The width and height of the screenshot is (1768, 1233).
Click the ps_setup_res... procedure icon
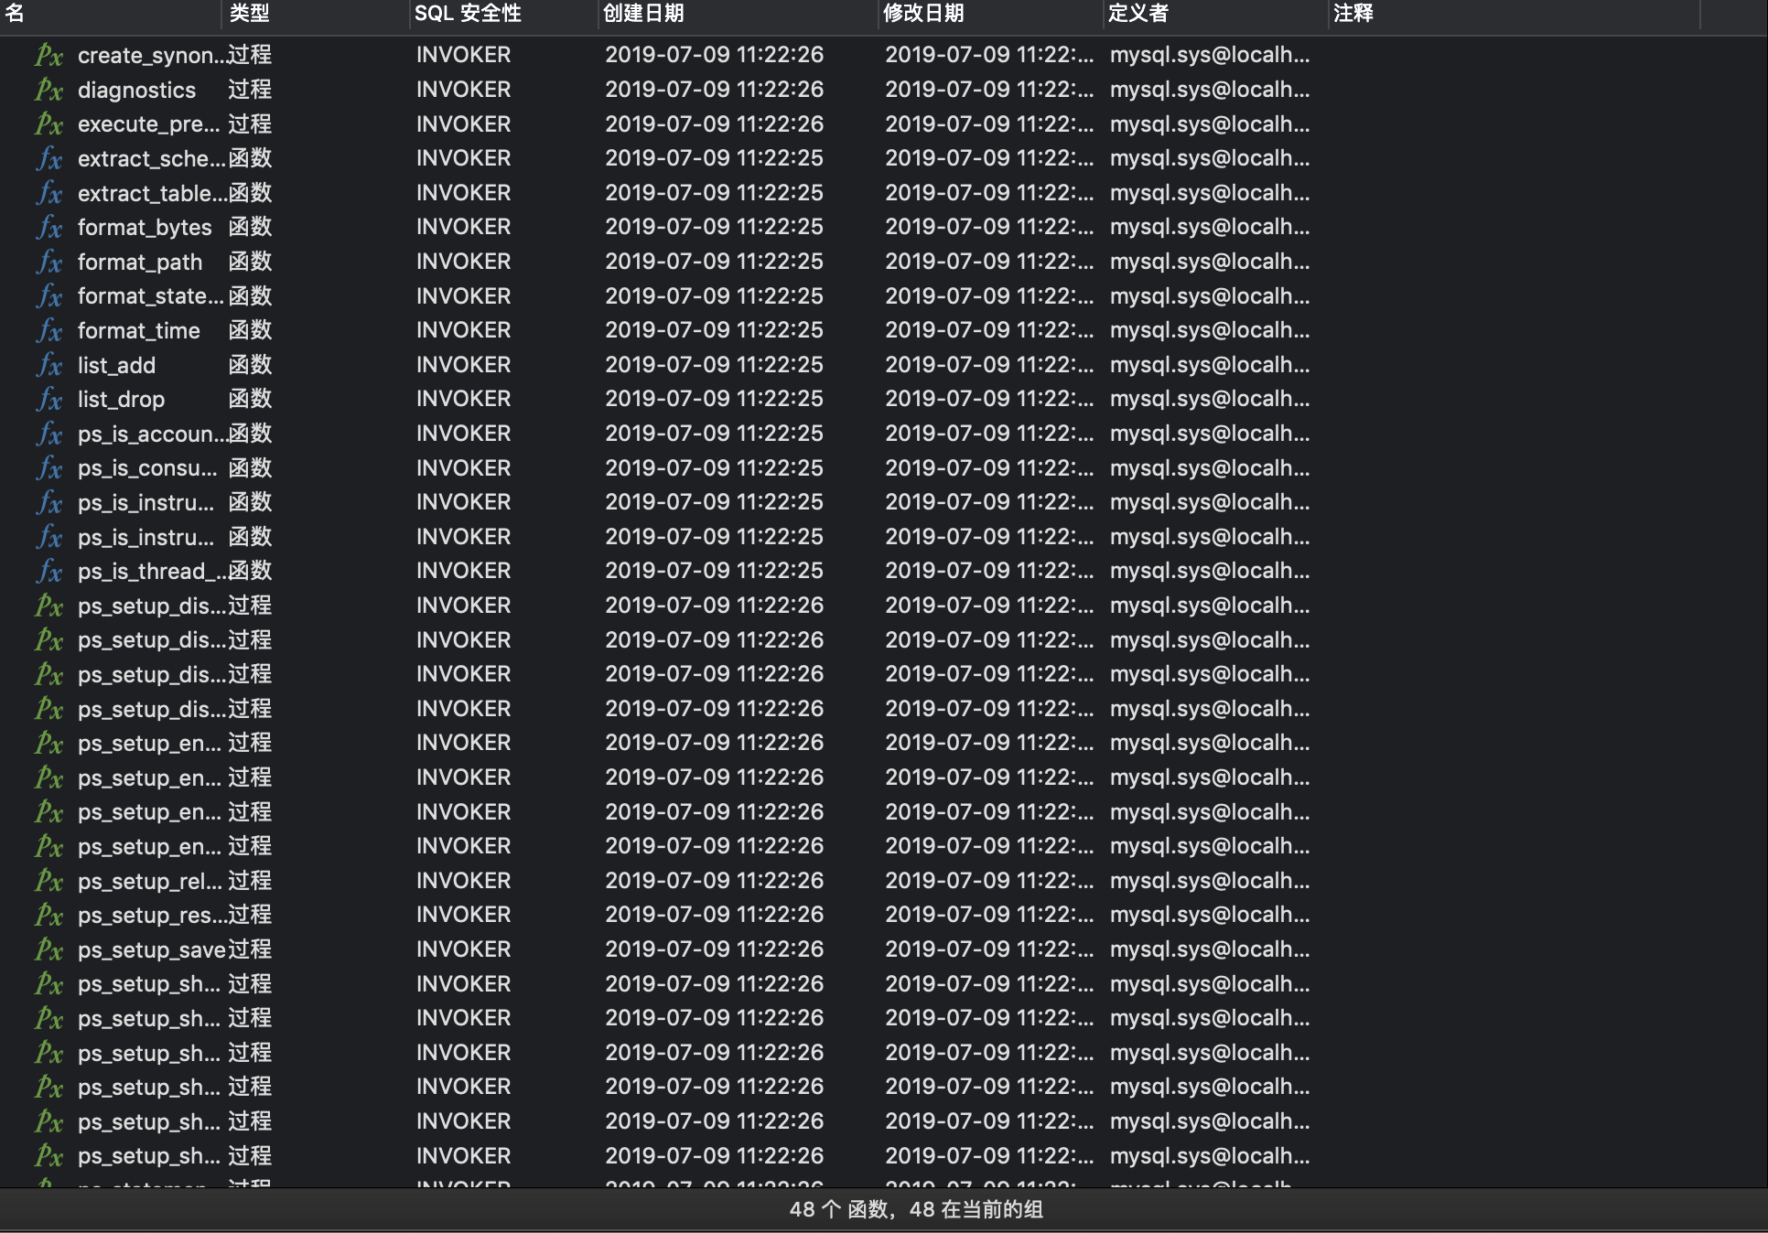(49, 915)
